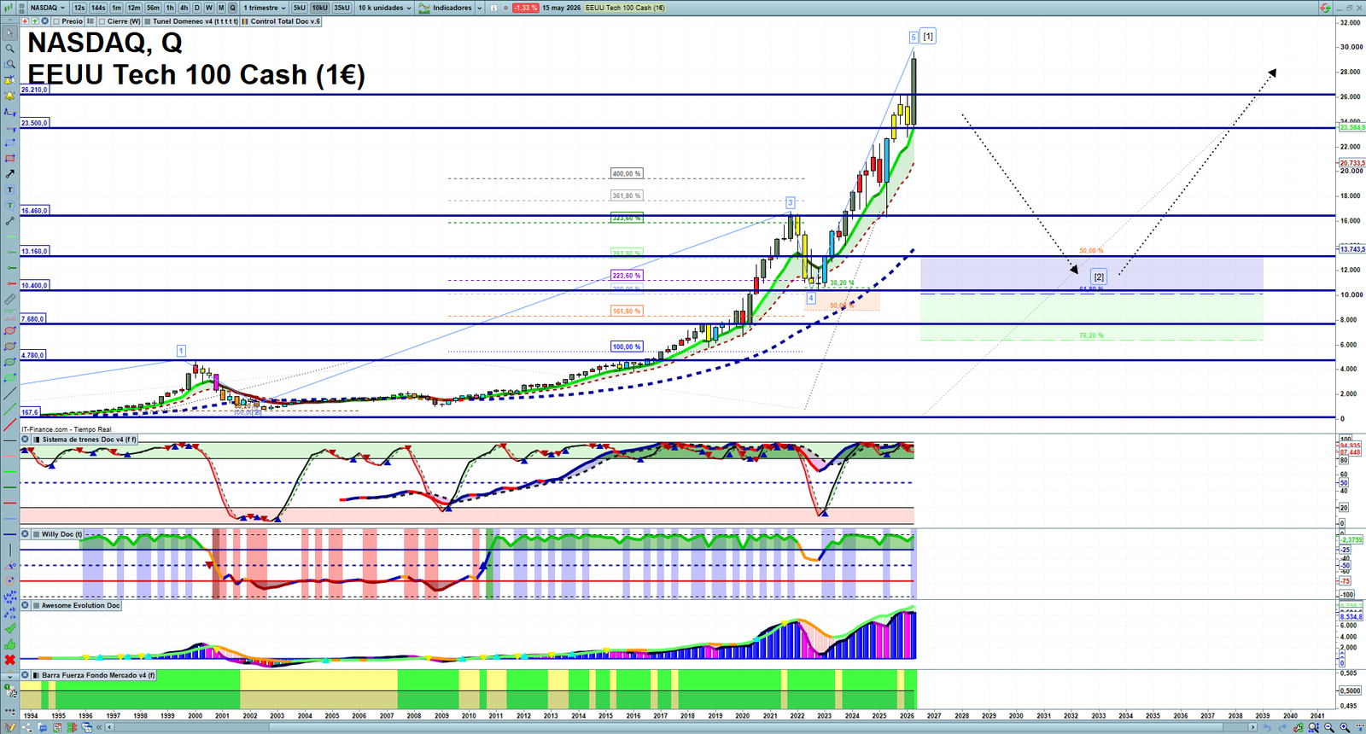Collapse the price panel with the up chevron
The width and height of the screenshot is (1366, 734).
point(9,21)
